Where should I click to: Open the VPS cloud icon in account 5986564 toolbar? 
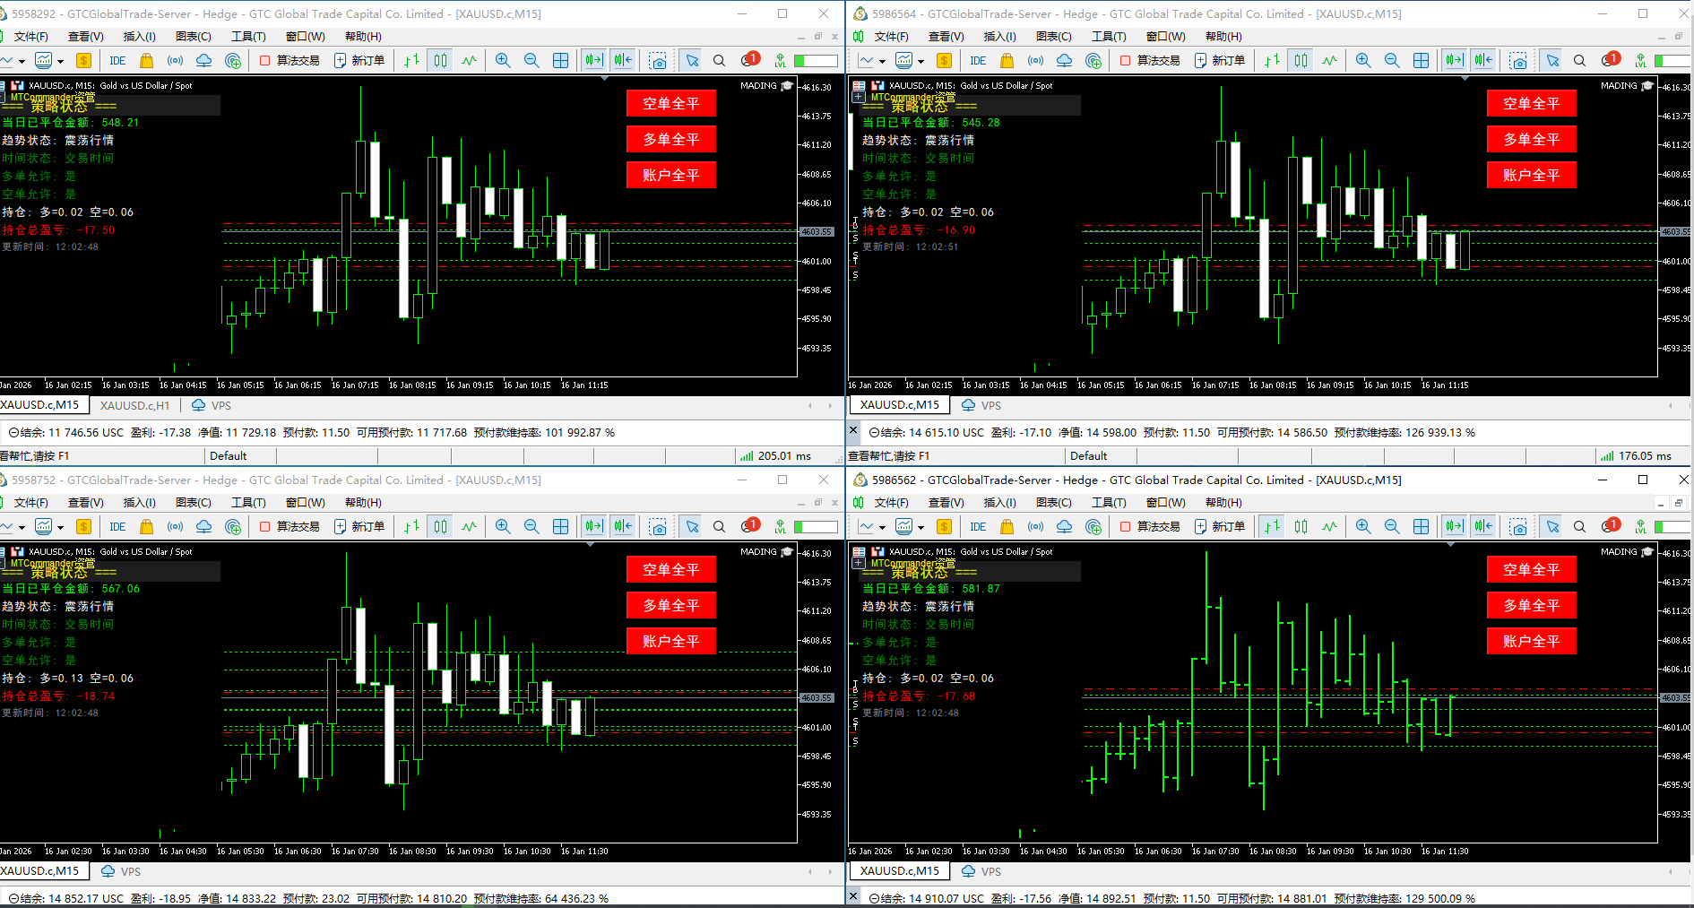1064,61
